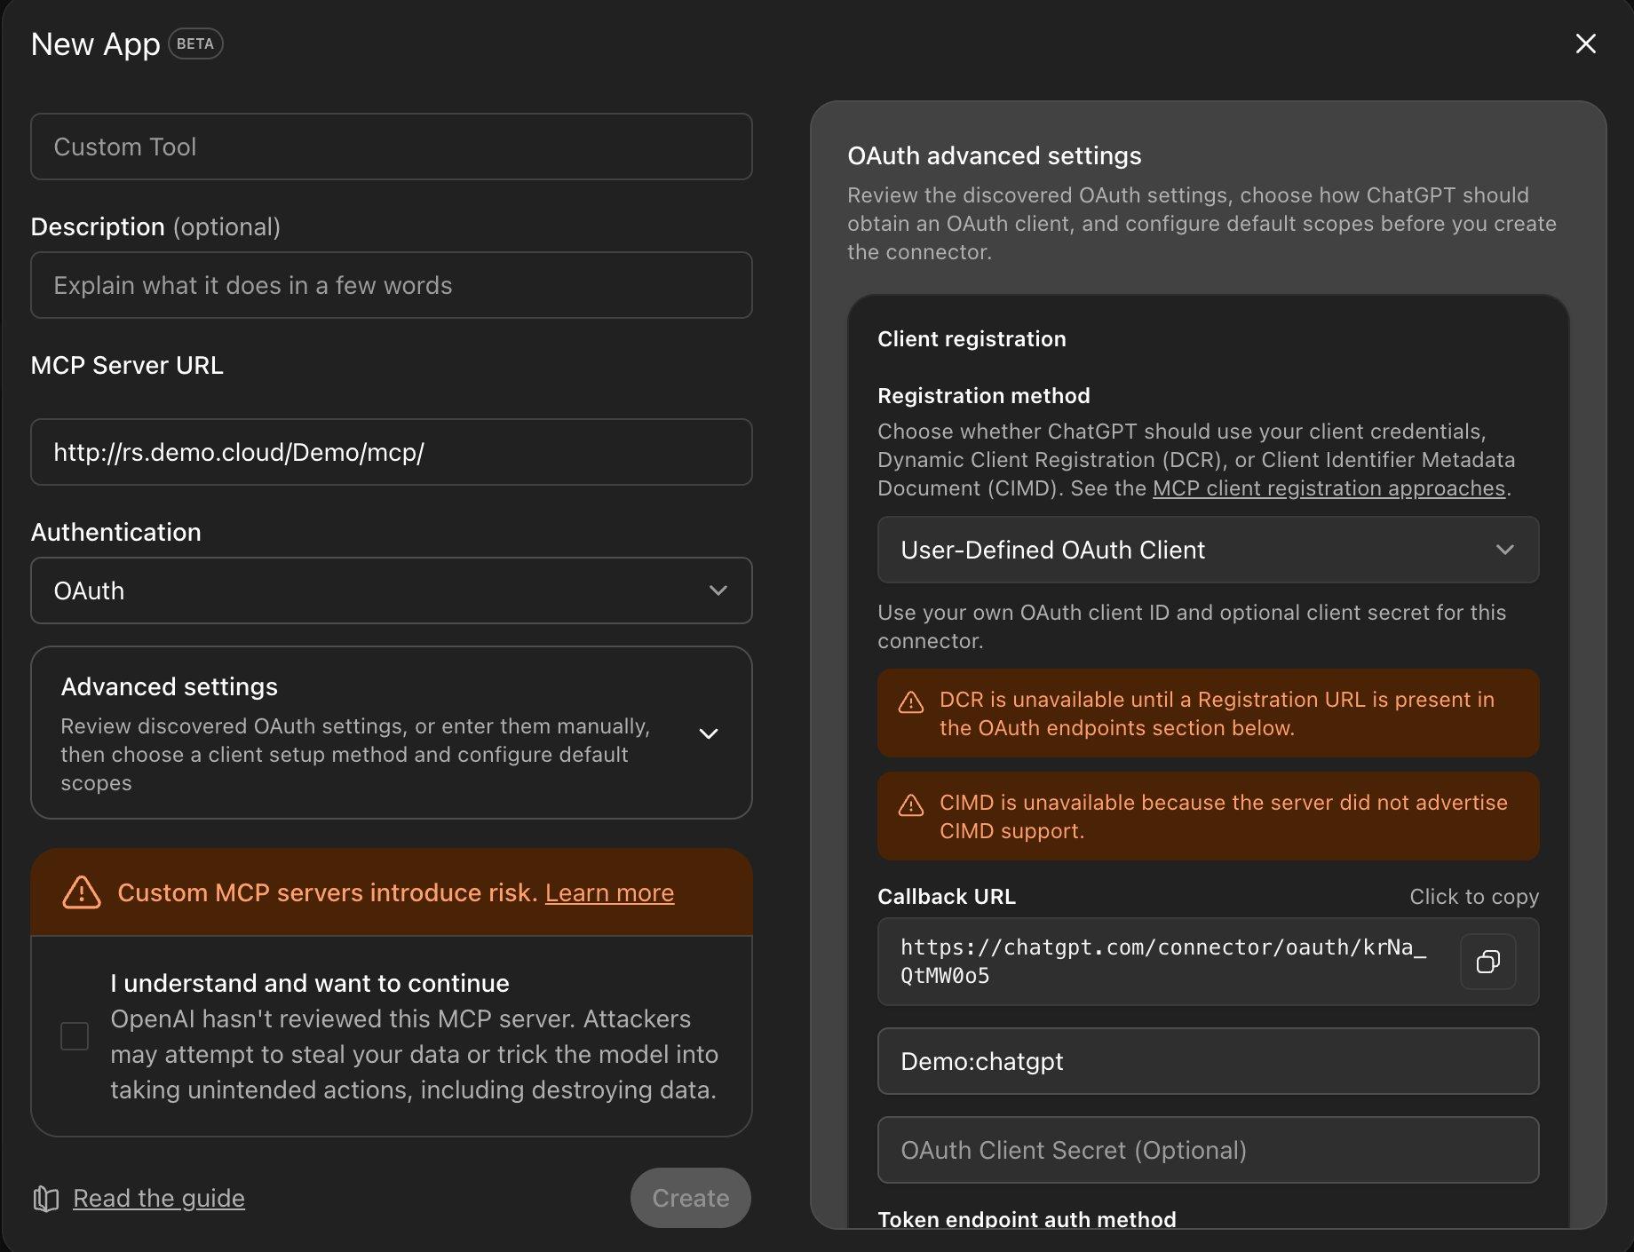This screenshot has height=1252, width=1634.
Task: Click the Token endpoint auth method label
Action: tap(1027, 1219)
